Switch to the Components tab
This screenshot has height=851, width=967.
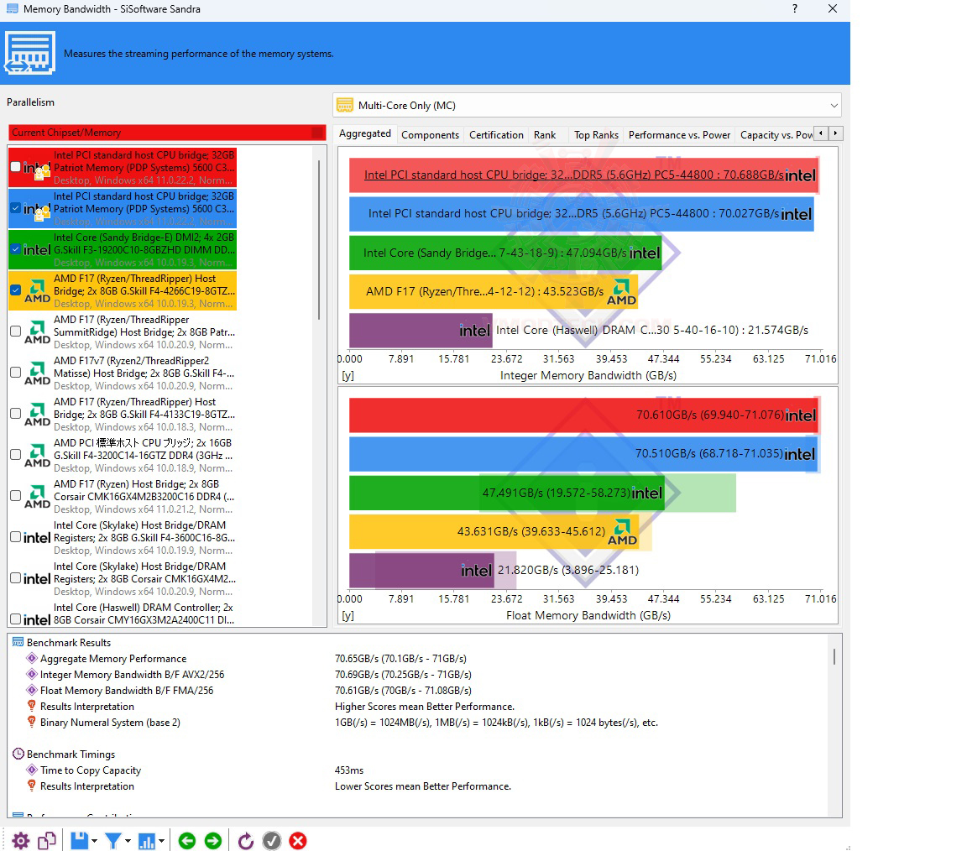pyautogui.click(x=430, y=135)
